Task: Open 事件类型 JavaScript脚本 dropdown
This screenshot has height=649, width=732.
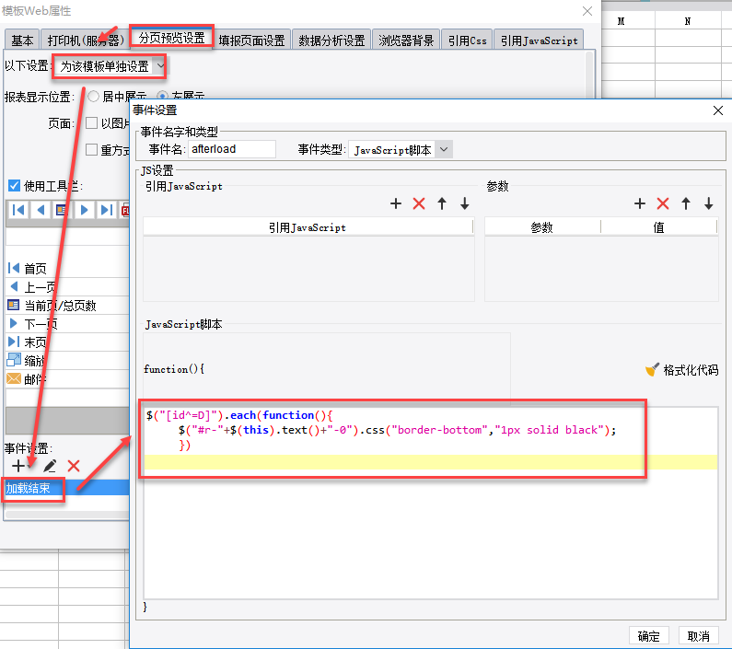Action: 401,150
